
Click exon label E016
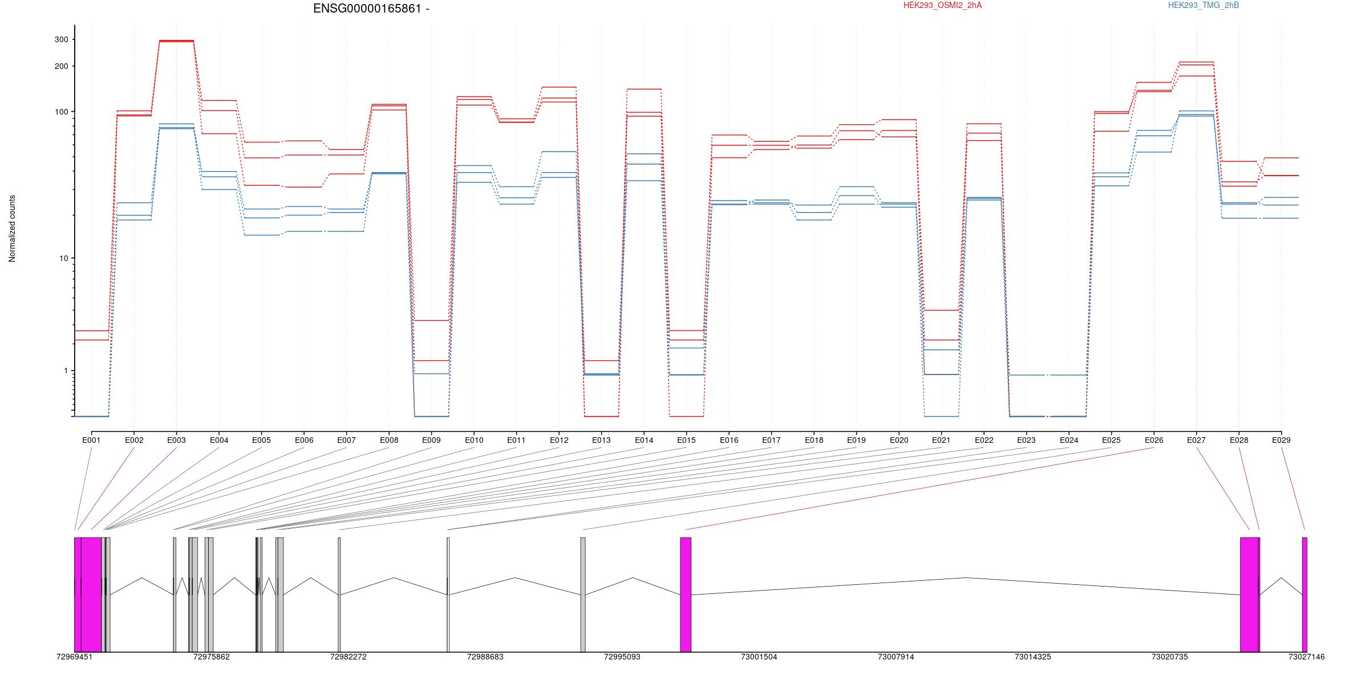(729, 440)
